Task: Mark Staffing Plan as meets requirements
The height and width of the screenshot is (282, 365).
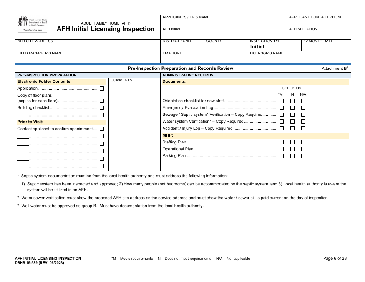Action: click(x=282, y=142)
